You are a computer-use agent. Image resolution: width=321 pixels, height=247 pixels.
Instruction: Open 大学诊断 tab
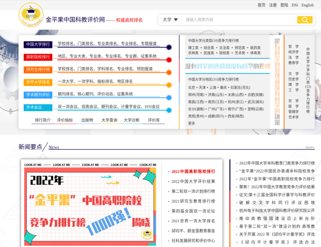(131, 120)
